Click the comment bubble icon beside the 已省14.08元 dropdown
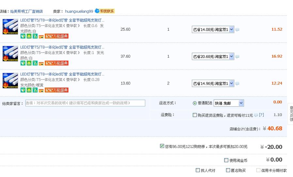Screen dimensions: 293x177 click(x=237, y=30)
